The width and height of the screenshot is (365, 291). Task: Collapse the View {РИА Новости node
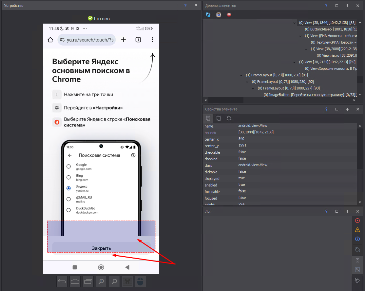[300, 36]
